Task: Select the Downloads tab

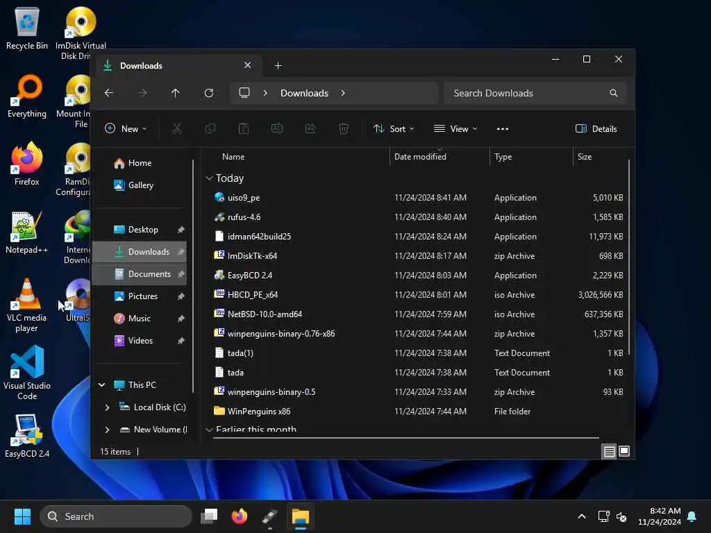Action: 177,66
